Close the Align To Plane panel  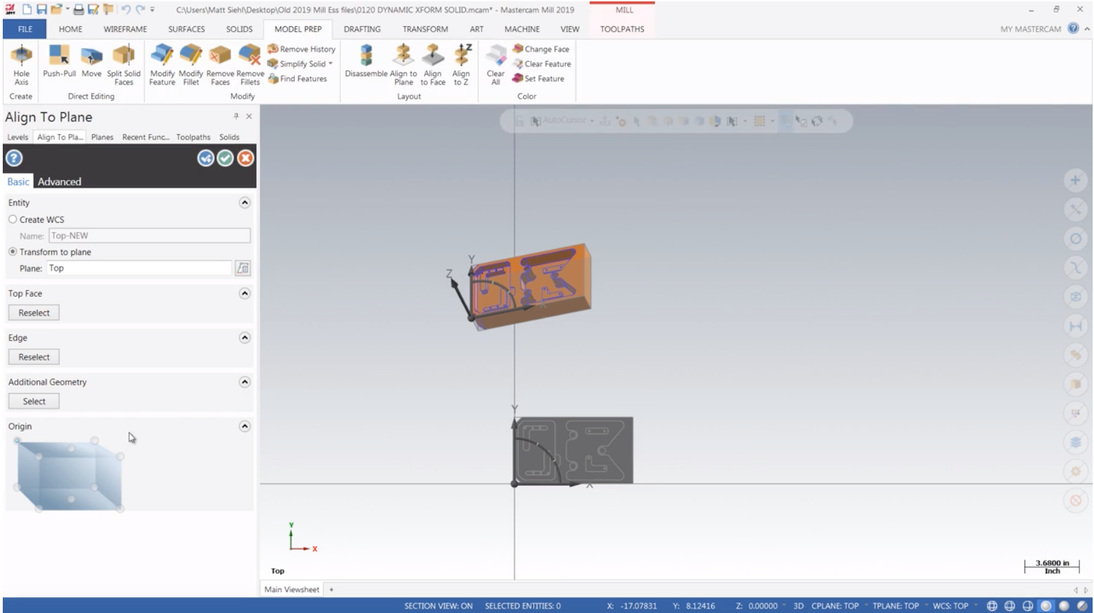249,116
